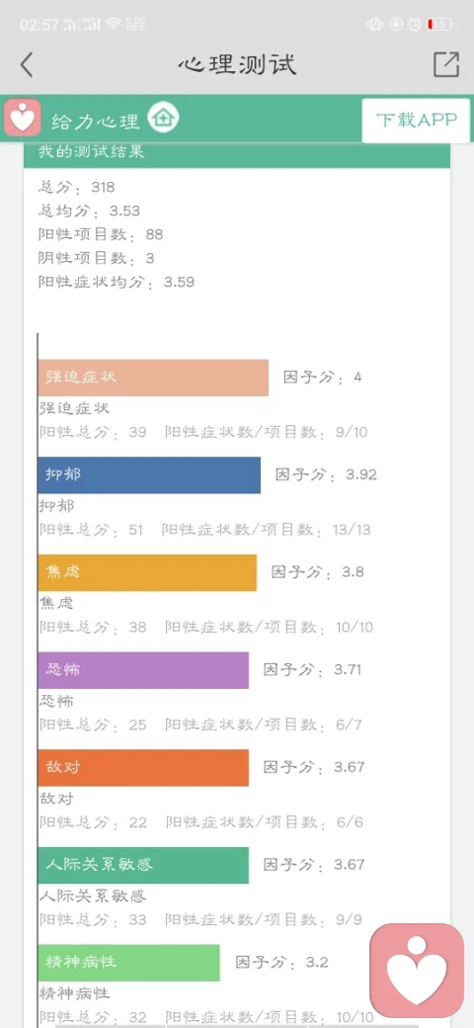This screenshot has height=1028, width=474.
Task: Select the orange 敌对 bar
Action: (x=143, y=768)
